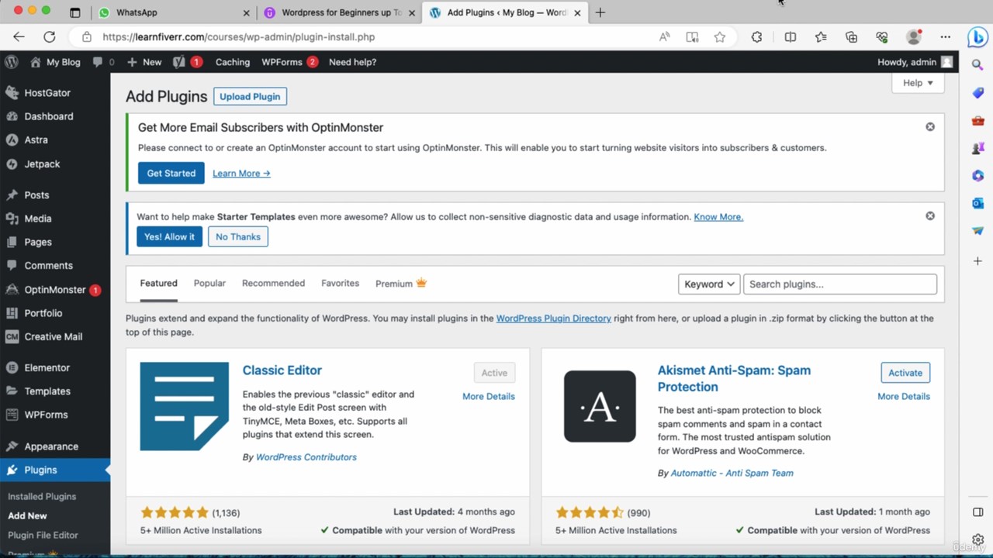
Task: Bookmark page with the star icon
Action: click(x=720, y=36)
